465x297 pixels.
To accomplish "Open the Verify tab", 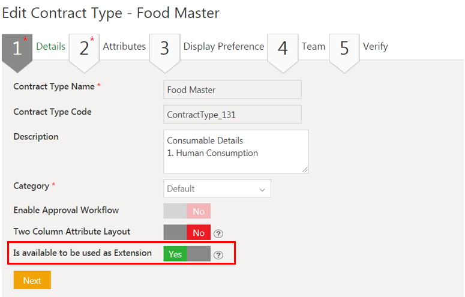I will pos(376,46).
